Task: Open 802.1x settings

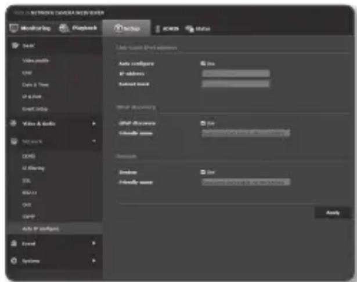Action: tap(30, 193)
